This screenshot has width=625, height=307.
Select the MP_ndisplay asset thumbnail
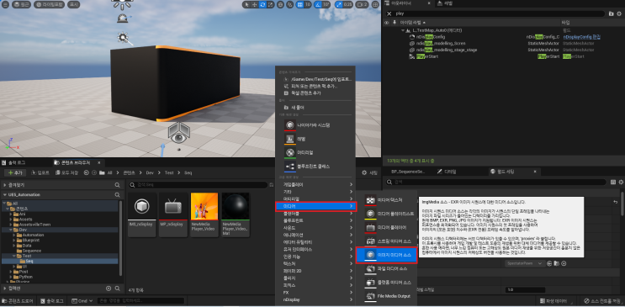173,214
